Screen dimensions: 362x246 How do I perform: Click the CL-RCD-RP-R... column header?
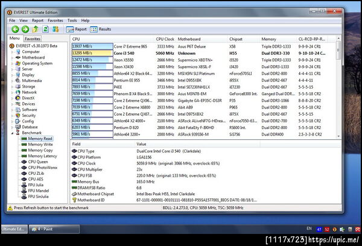pyautogui.click(x=312, y=39)
